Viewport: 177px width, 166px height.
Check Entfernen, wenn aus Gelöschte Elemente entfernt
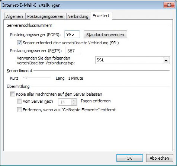19,110
